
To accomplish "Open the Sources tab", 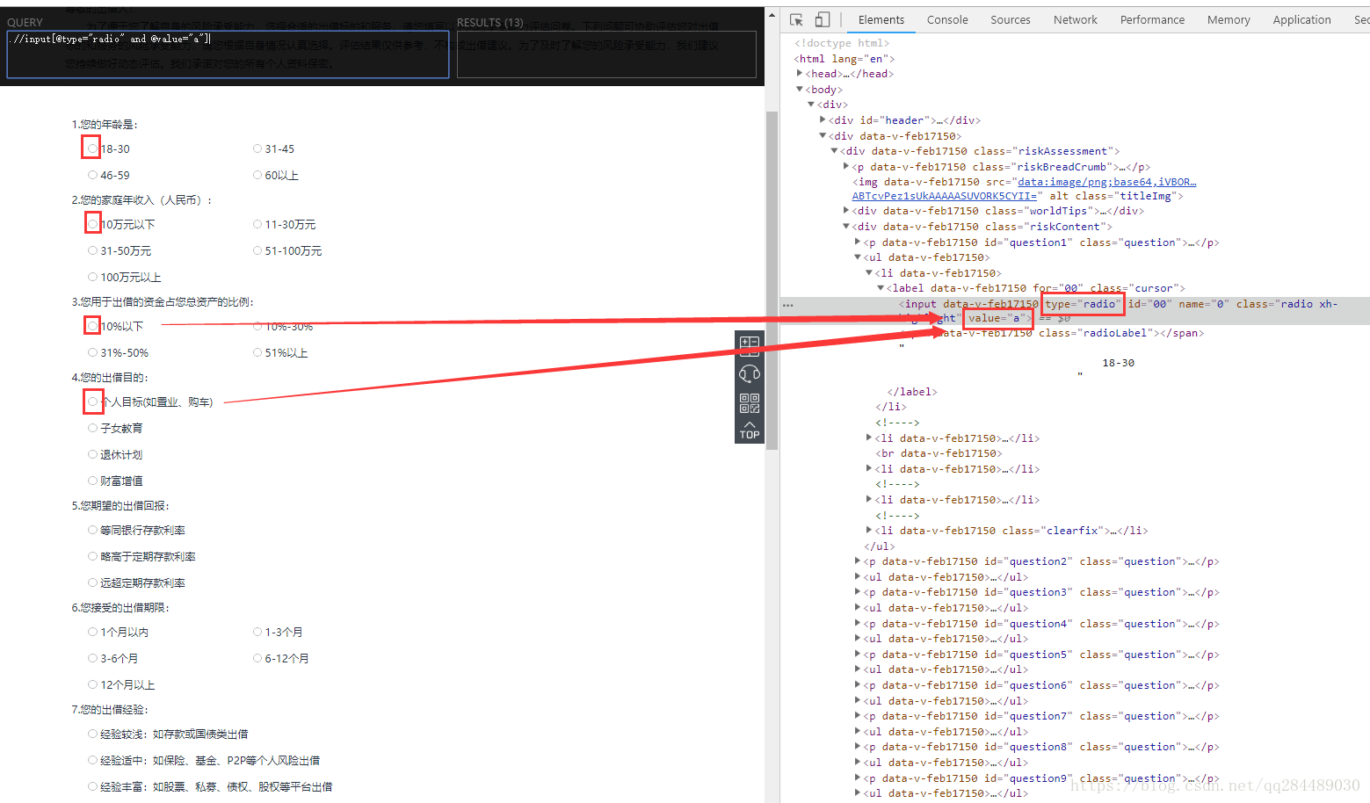I will pos(1011,19).
